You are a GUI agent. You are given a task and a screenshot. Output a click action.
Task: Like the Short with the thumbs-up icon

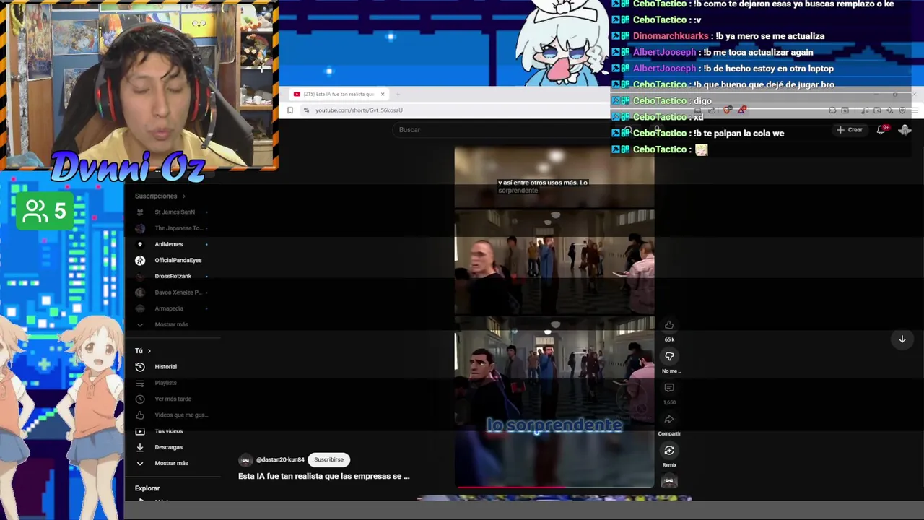pyautogui.click(x=669, y=325)
